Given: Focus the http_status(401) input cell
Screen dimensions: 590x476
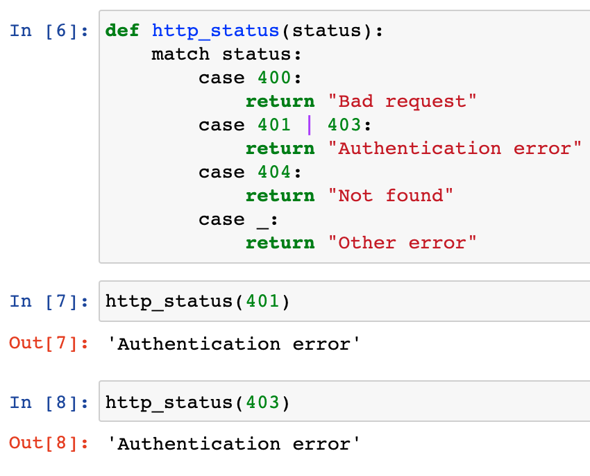Looking at the screenshot, I should pos(347,302).
